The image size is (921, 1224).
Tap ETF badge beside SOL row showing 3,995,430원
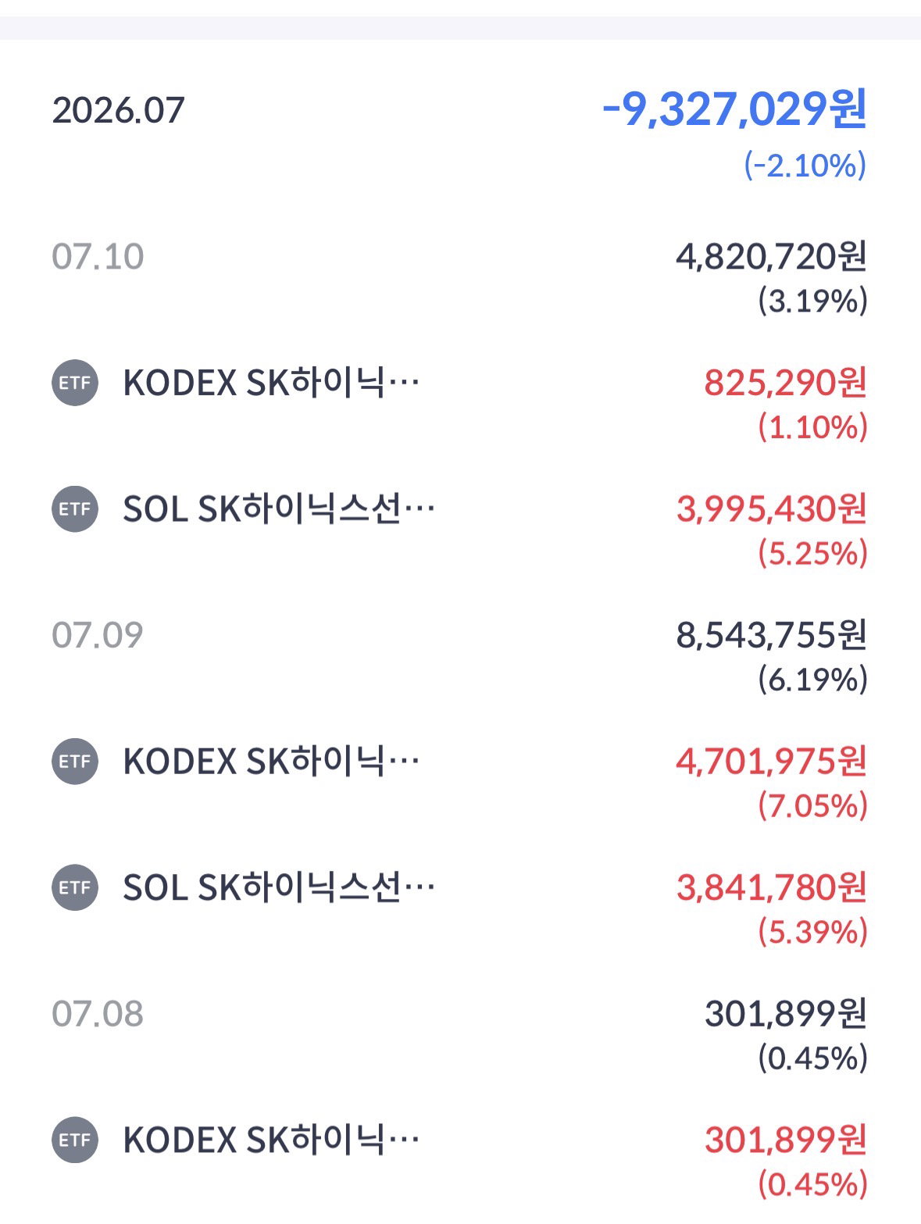point(75,509)
